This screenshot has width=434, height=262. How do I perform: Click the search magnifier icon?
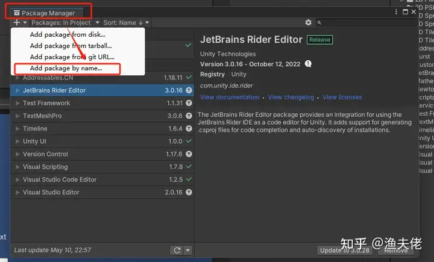point(319,23)
